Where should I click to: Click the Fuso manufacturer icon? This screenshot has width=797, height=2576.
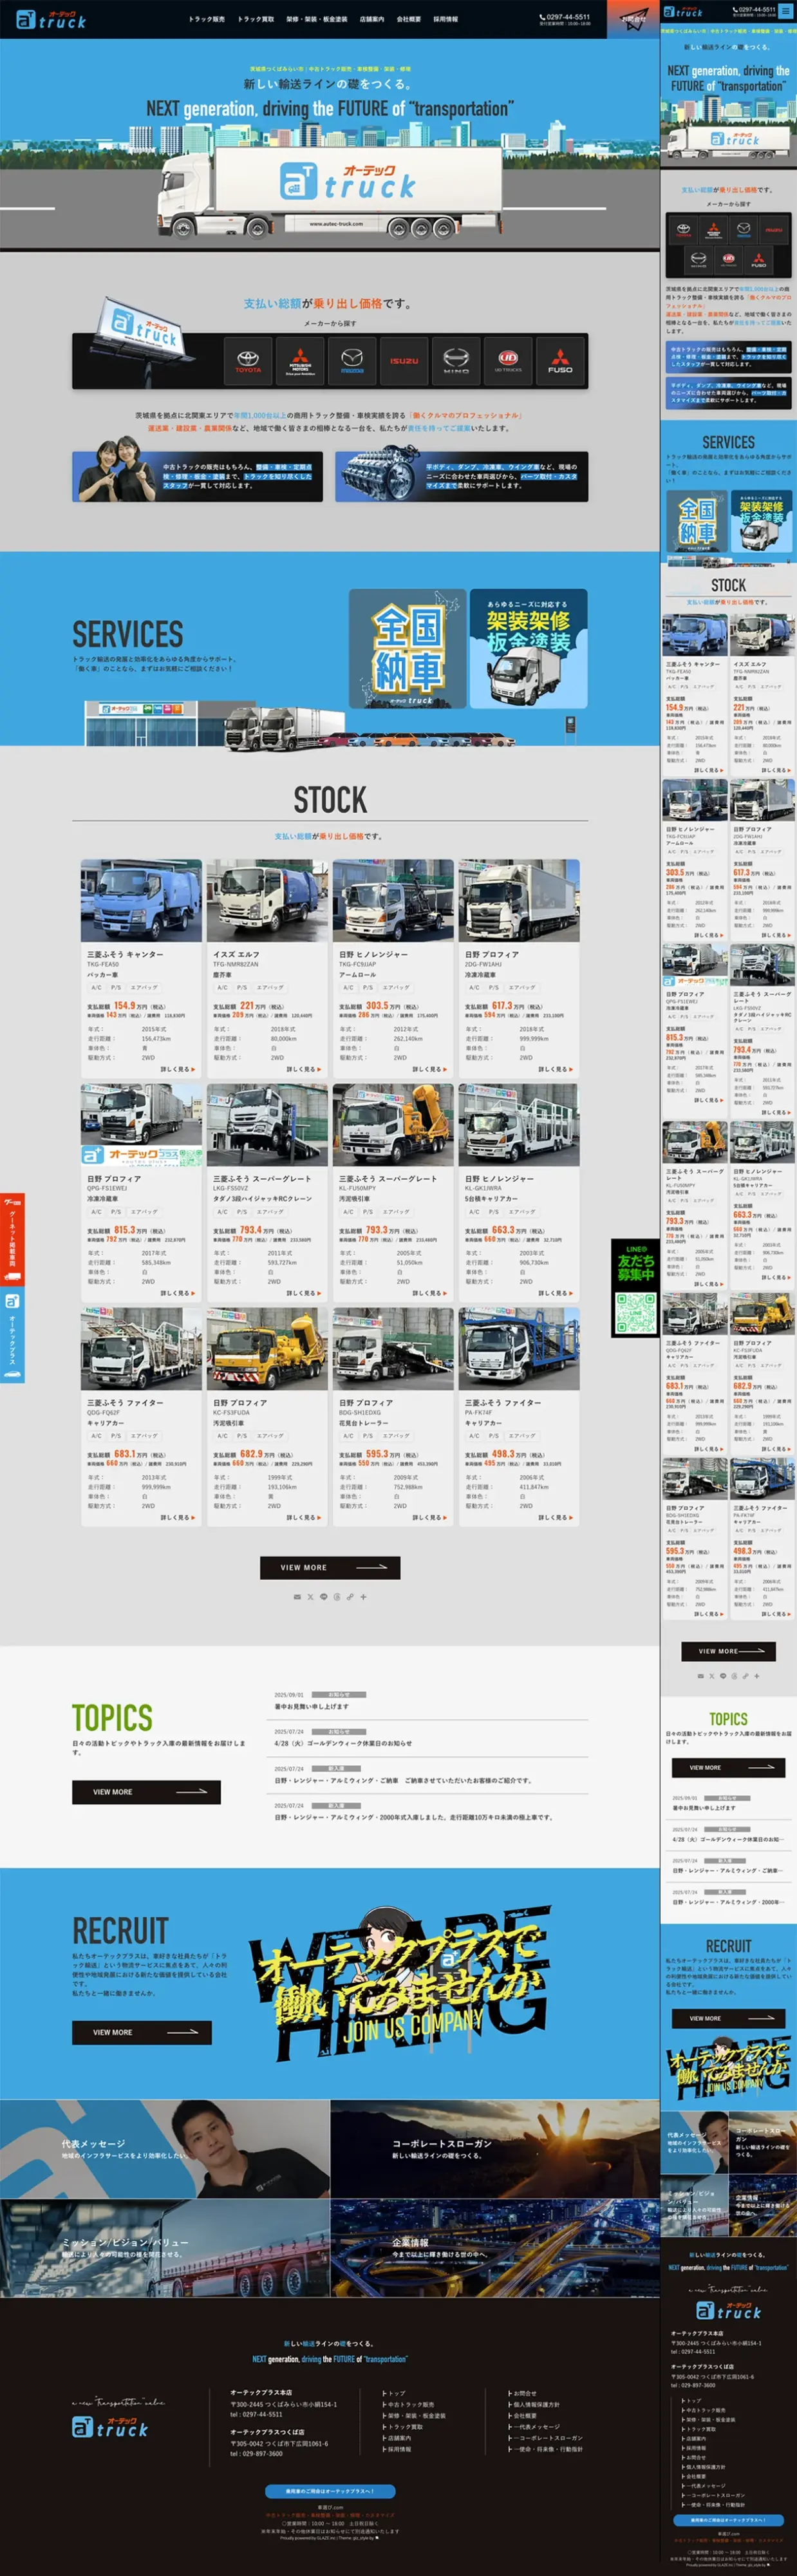click(x=560, y=361)
